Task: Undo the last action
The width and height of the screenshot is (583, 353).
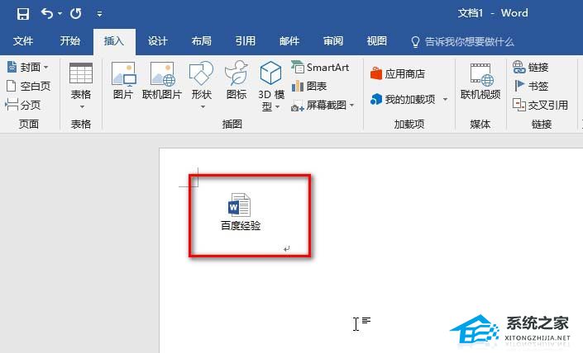Action: pyautogui.click(x=47, y=14)
